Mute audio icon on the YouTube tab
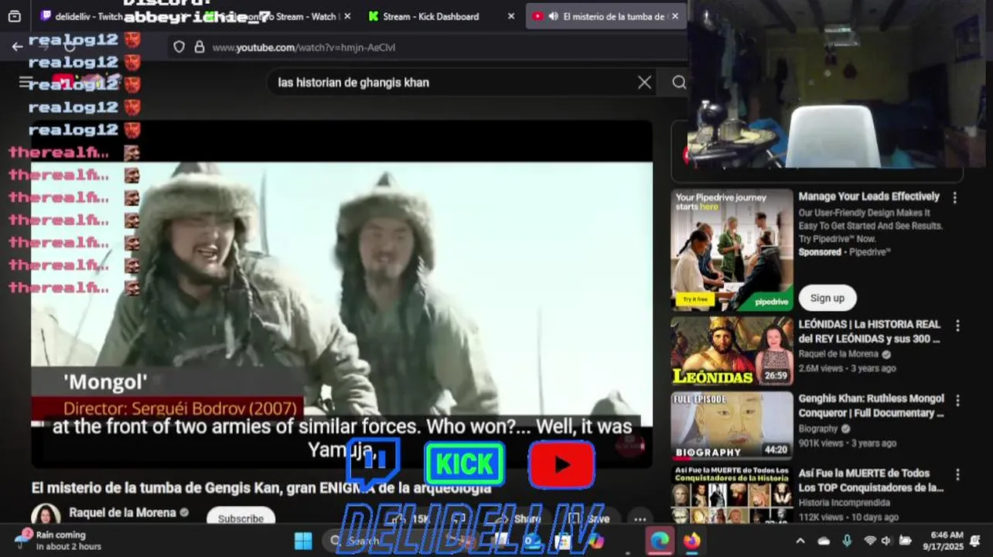This screenshot has height=557, width=993. [554, 16]
